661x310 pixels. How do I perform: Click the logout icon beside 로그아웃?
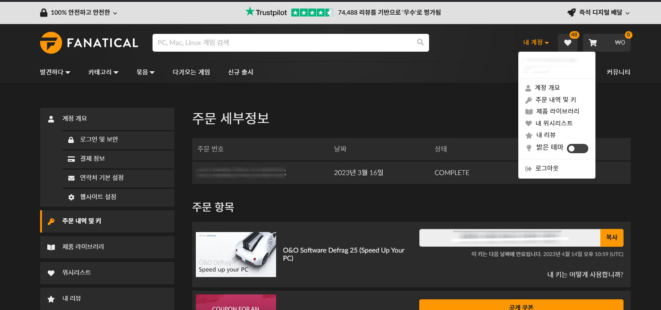pos(529,168)
